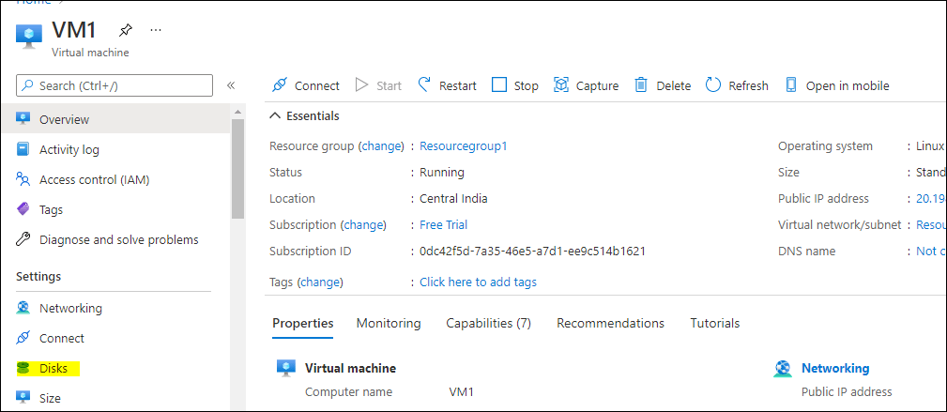Click here to add tags link
The image size is (947, 412).
(x=479, y=282)
